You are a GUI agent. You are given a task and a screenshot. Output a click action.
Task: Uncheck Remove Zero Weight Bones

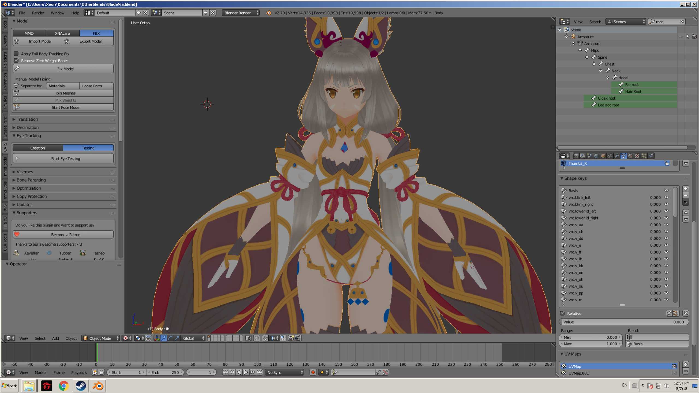16,61
